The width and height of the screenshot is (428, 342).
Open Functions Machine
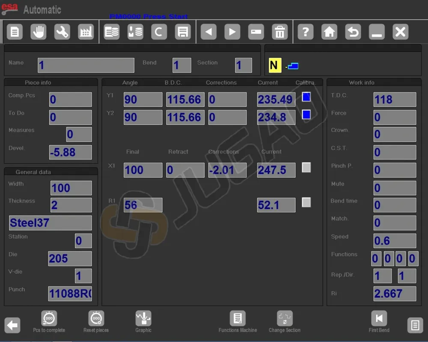tap(238, 318)
